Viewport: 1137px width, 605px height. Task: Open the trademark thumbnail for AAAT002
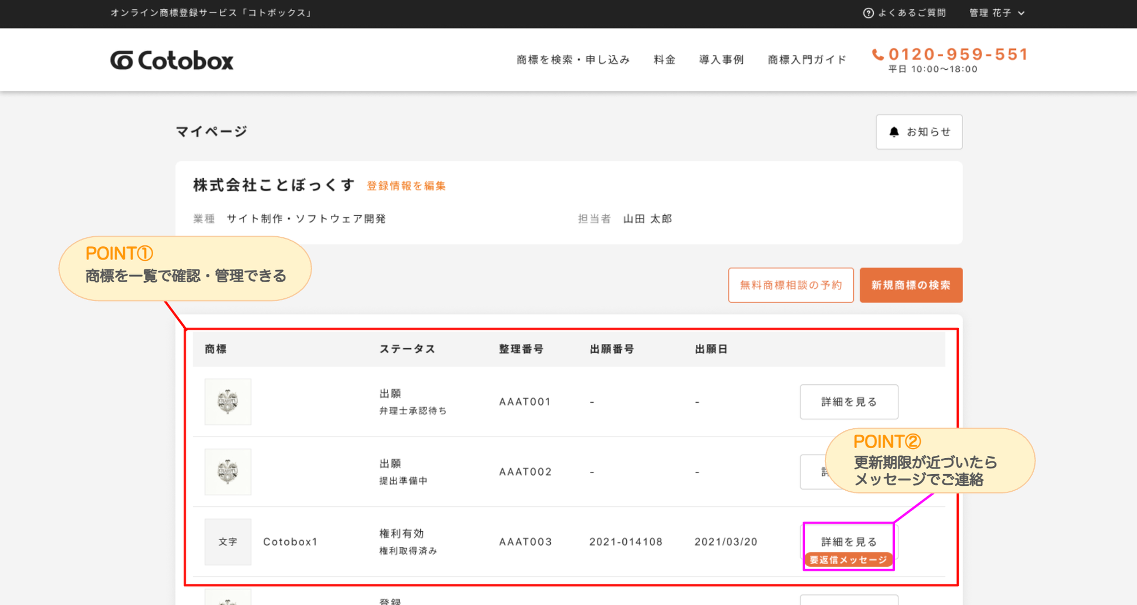coord(228,471)
